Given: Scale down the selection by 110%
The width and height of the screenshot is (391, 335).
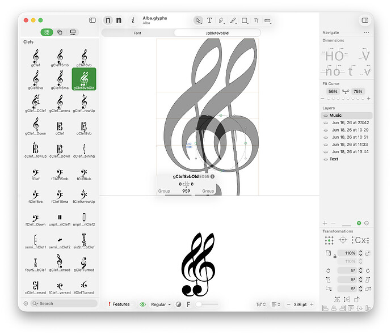Looking at the screenshot, I should pyautogui.click(x=328, y=253).
